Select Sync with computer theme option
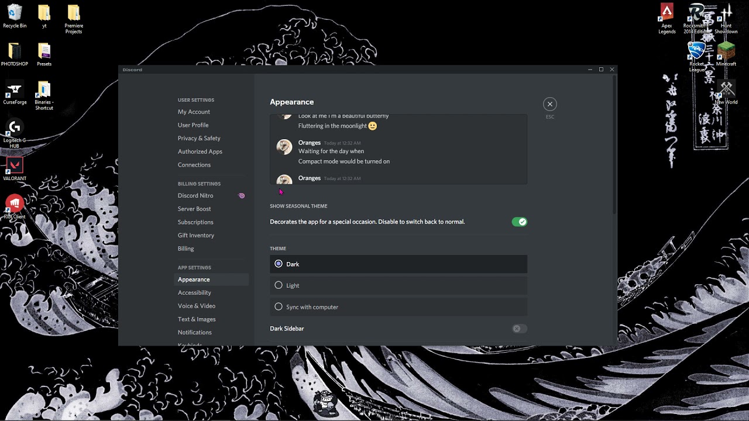 [x=398, y=306]
